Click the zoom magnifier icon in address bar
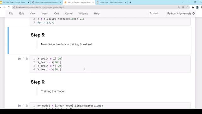 (x=179, y=8)
